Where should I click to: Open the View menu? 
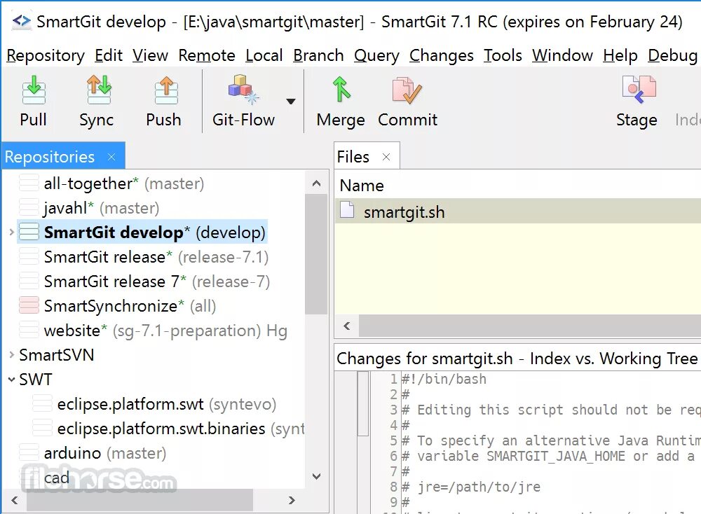150,56
